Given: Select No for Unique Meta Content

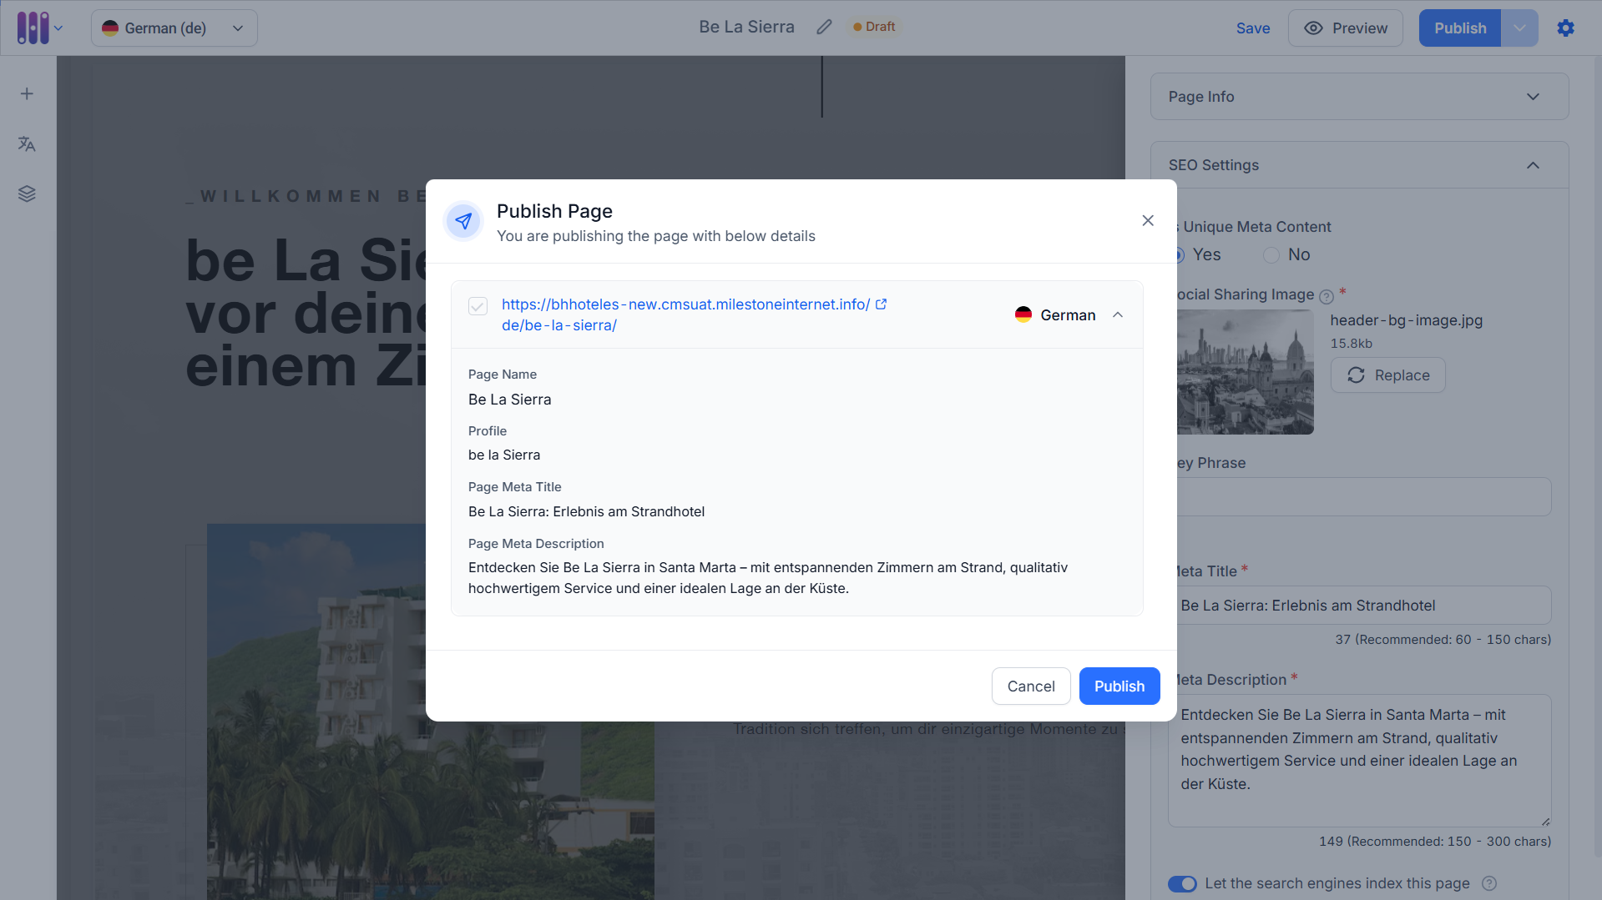Looking at the screenshot, I should [x=1271, y=255].
